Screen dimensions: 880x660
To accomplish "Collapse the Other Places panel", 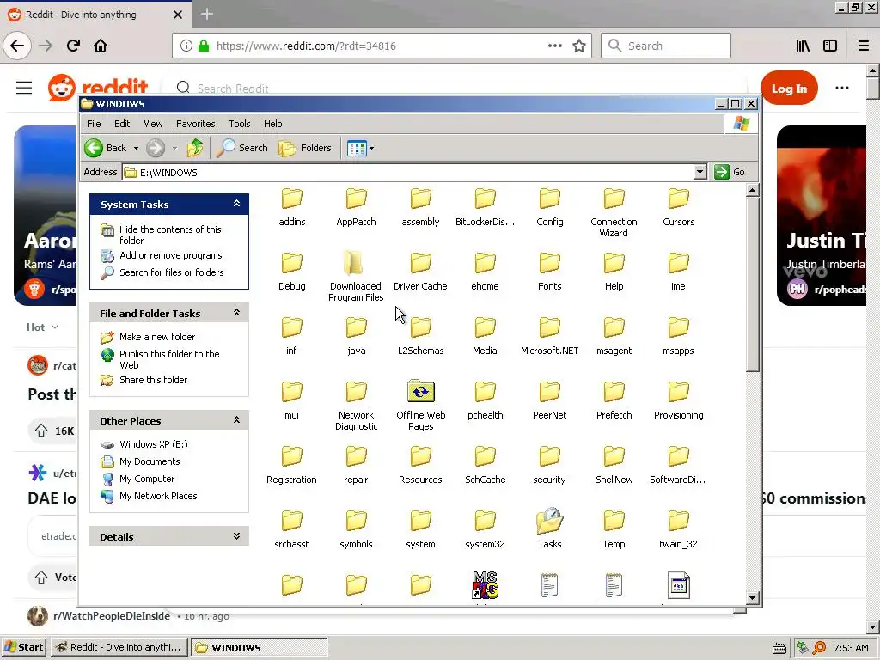I will tap(237, 419).
